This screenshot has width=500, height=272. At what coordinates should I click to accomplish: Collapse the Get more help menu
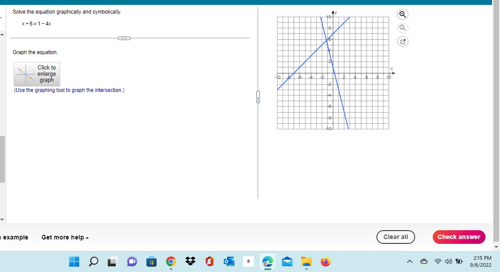point(64,237)
